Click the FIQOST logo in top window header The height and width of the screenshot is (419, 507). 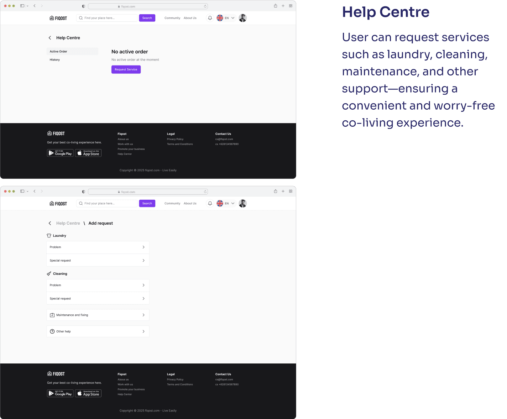coord(58,18)
